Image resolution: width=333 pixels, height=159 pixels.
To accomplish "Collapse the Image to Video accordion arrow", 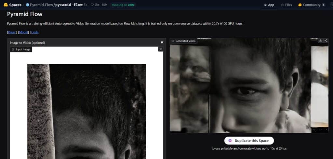I will coord(162,42).
